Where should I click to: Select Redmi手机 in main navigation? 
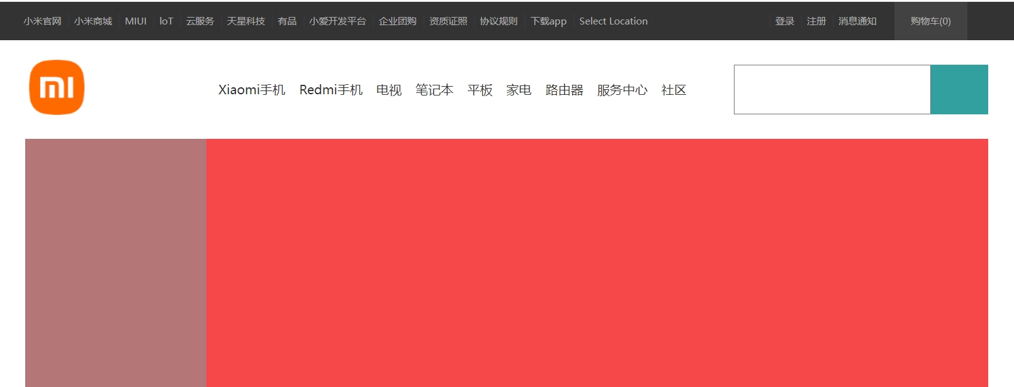tap(331, 90)
